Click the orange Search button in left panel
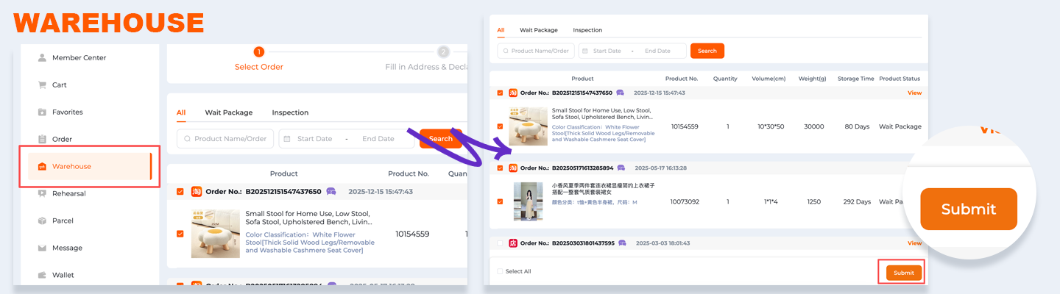1060x294 pixels. click(x=440, y=139)
